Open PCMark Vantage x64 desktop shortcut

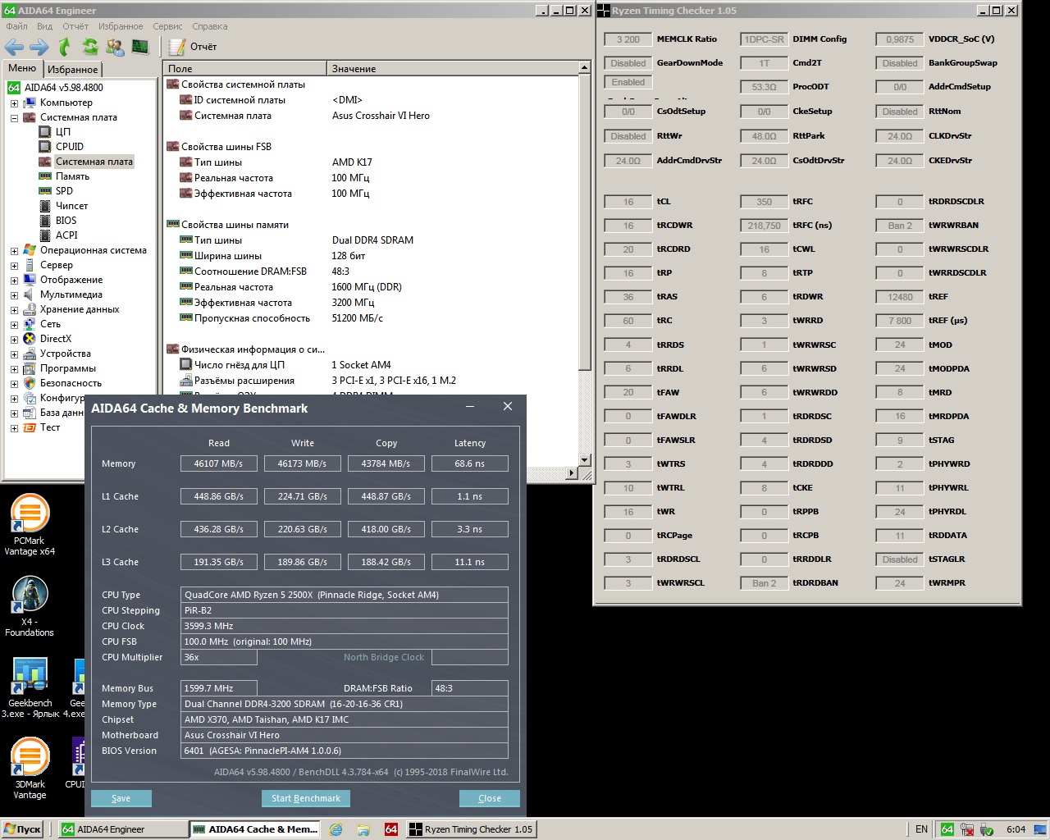pyautogui.click(x=30, y=525)
